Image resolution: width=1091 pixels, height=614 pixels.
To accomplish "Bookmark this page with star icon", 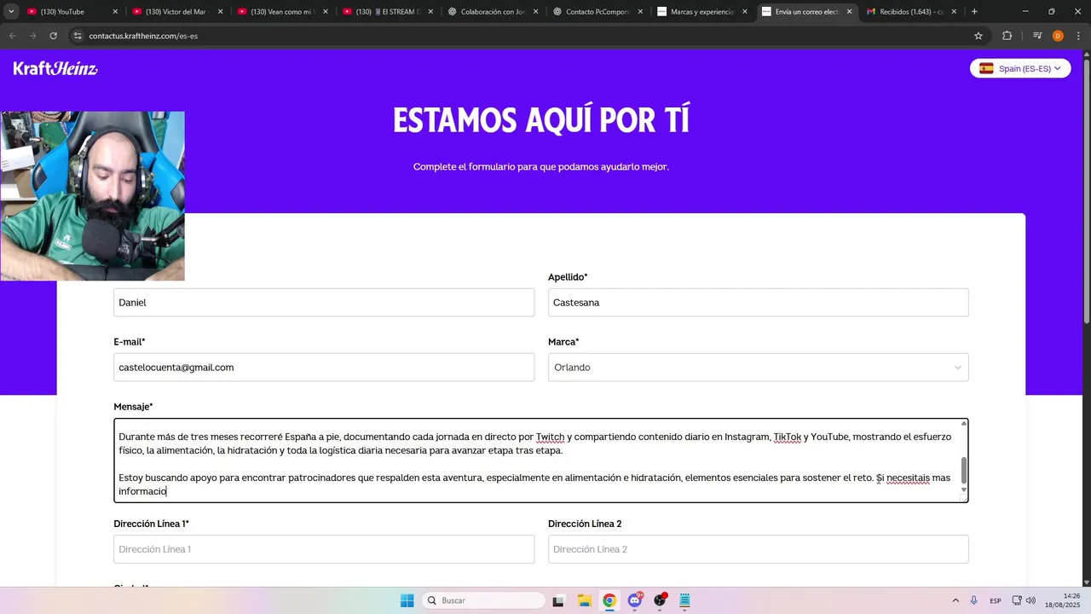I will click(978, 36).
